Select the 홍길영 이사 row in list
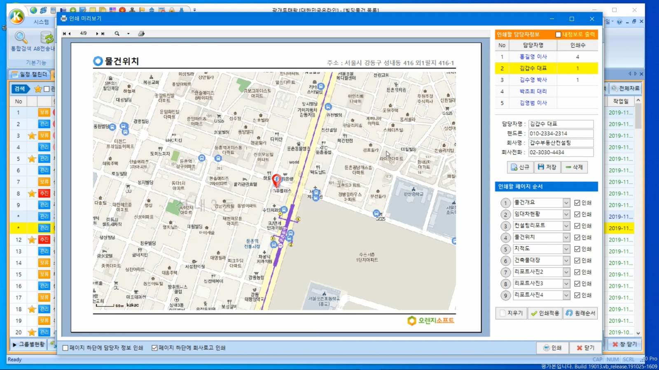 click(x=533, y=57)
